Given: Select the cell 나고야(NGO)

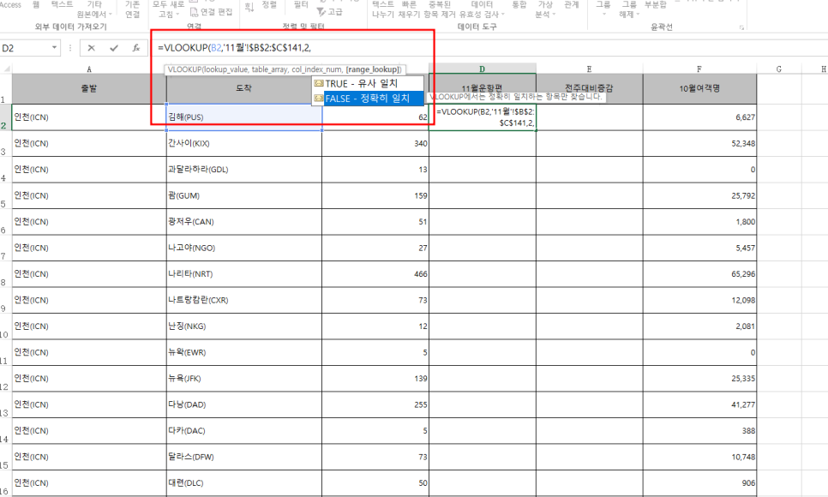Looking at the screenshot, I should (243, 248).
